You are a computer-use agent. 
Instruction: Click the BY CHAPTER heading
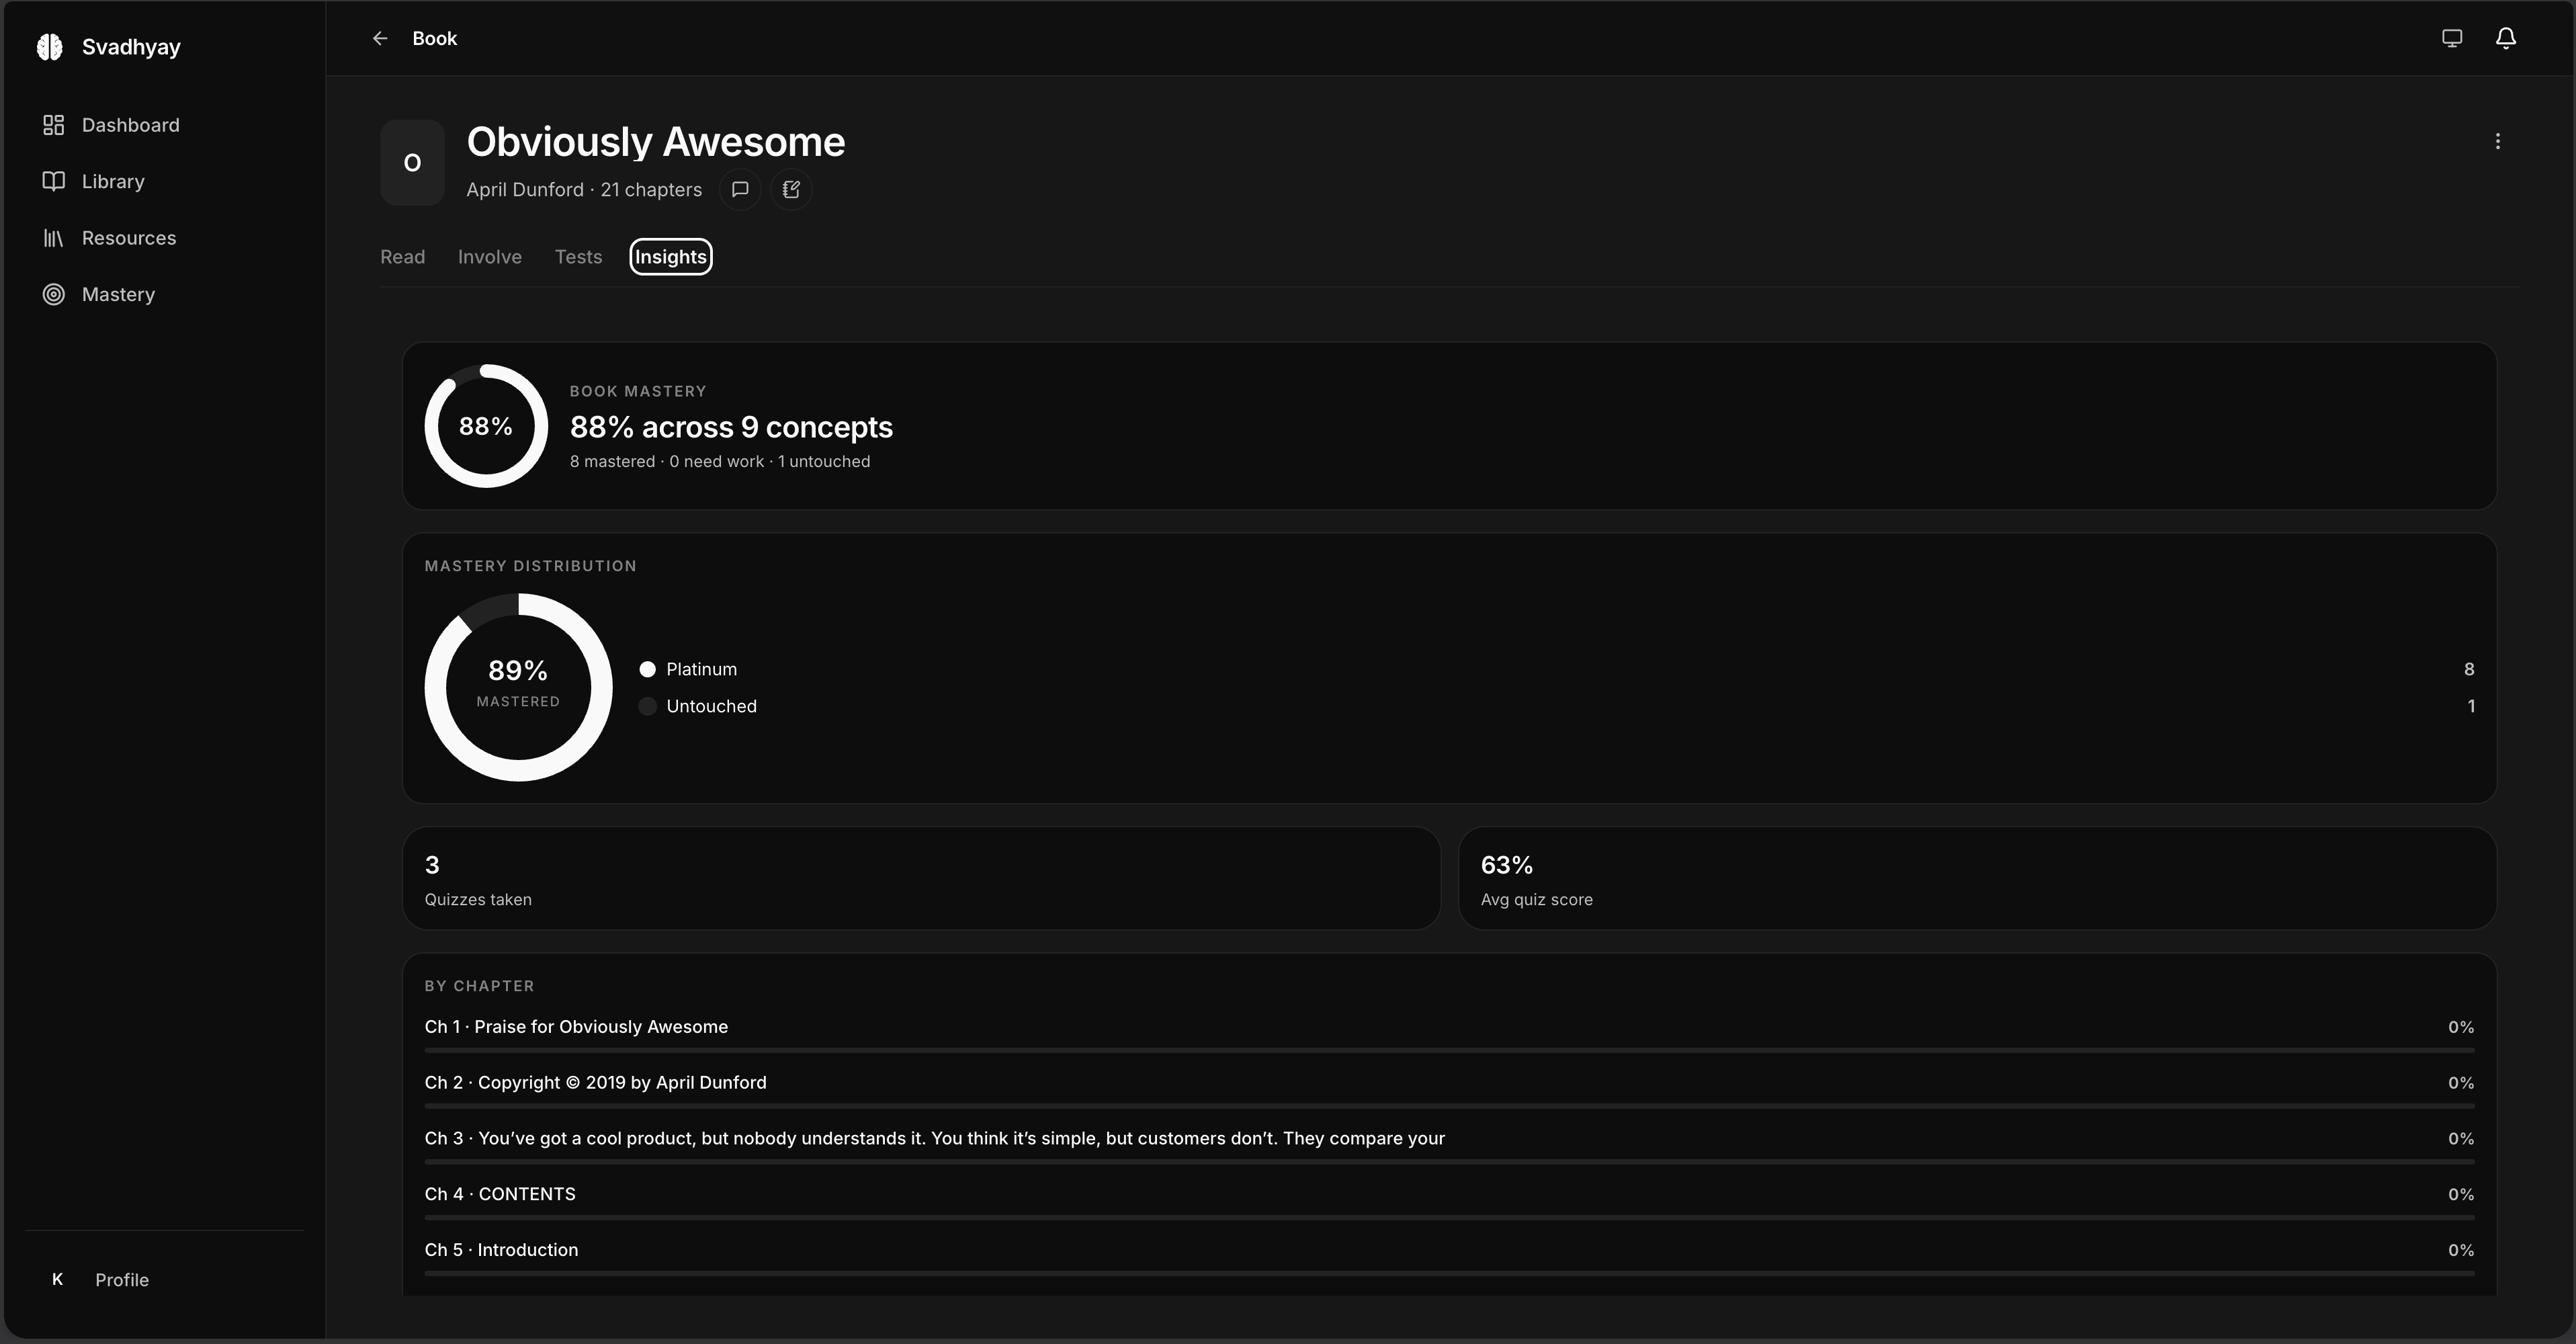[479, 986]
